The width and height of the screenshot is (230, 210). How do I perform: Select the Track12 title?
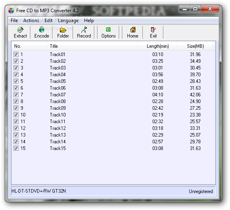(x=58, y=128)
